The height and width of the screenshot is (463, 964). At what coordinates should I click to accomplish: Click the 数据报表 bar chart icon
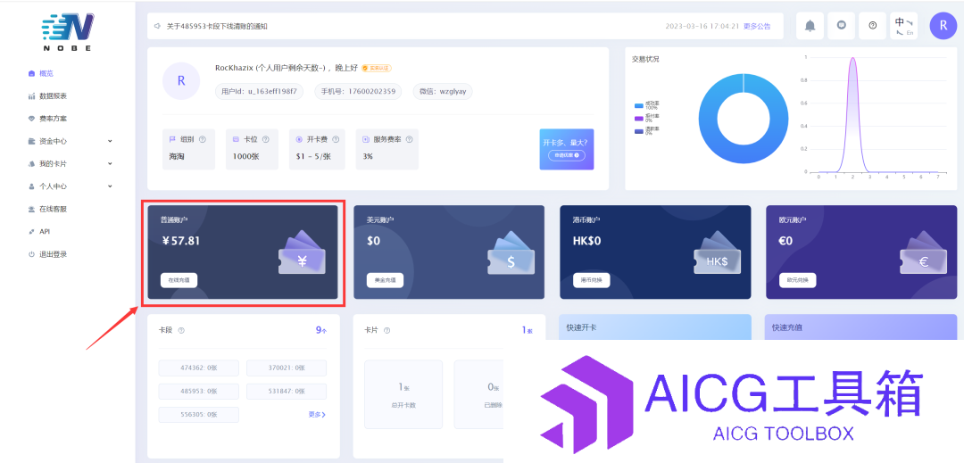tap(31, 95)
